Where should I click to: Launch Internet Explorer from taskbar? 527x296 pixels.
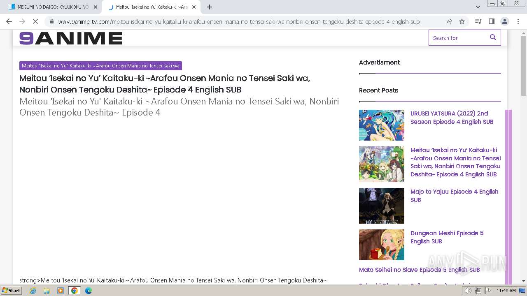(x=33, y=291)
